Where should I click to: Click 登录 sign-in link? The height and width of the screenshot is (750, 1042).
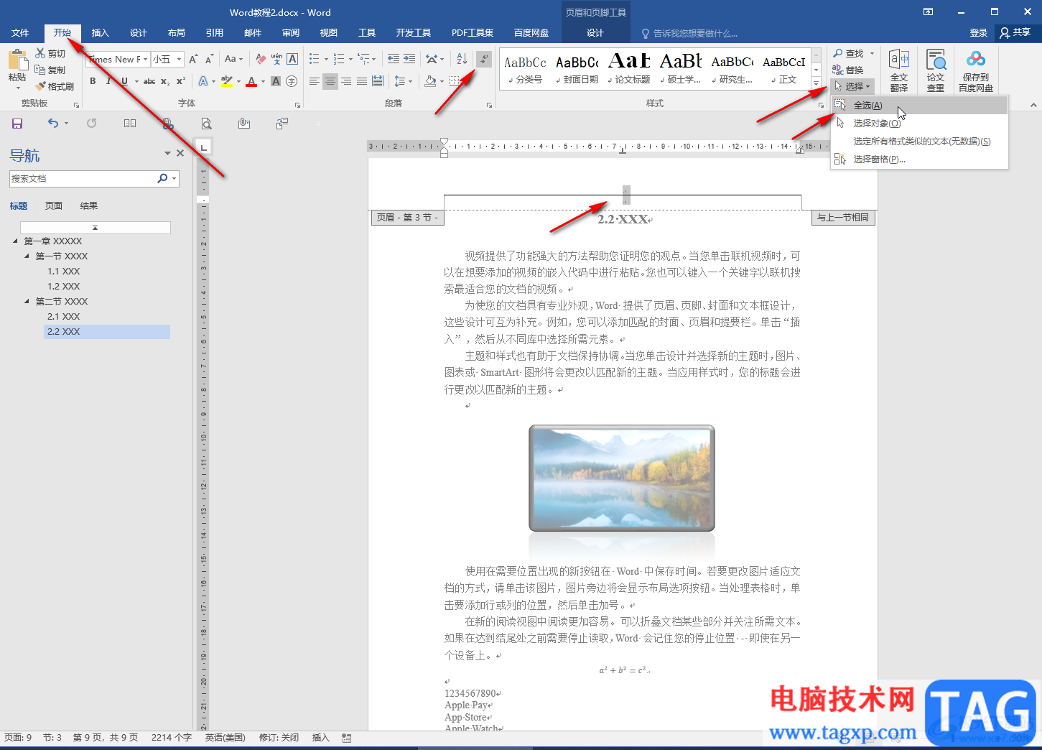[x=979, y=33]
